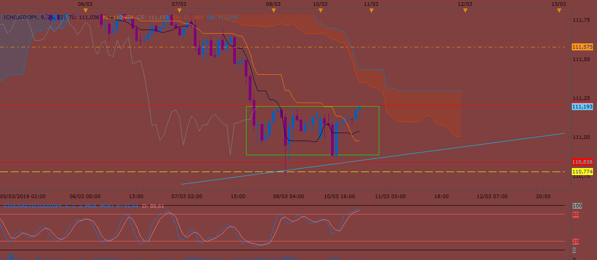Click the orange 08/03 date marker triangle
597x260 pixels.
tap(274, 10)
